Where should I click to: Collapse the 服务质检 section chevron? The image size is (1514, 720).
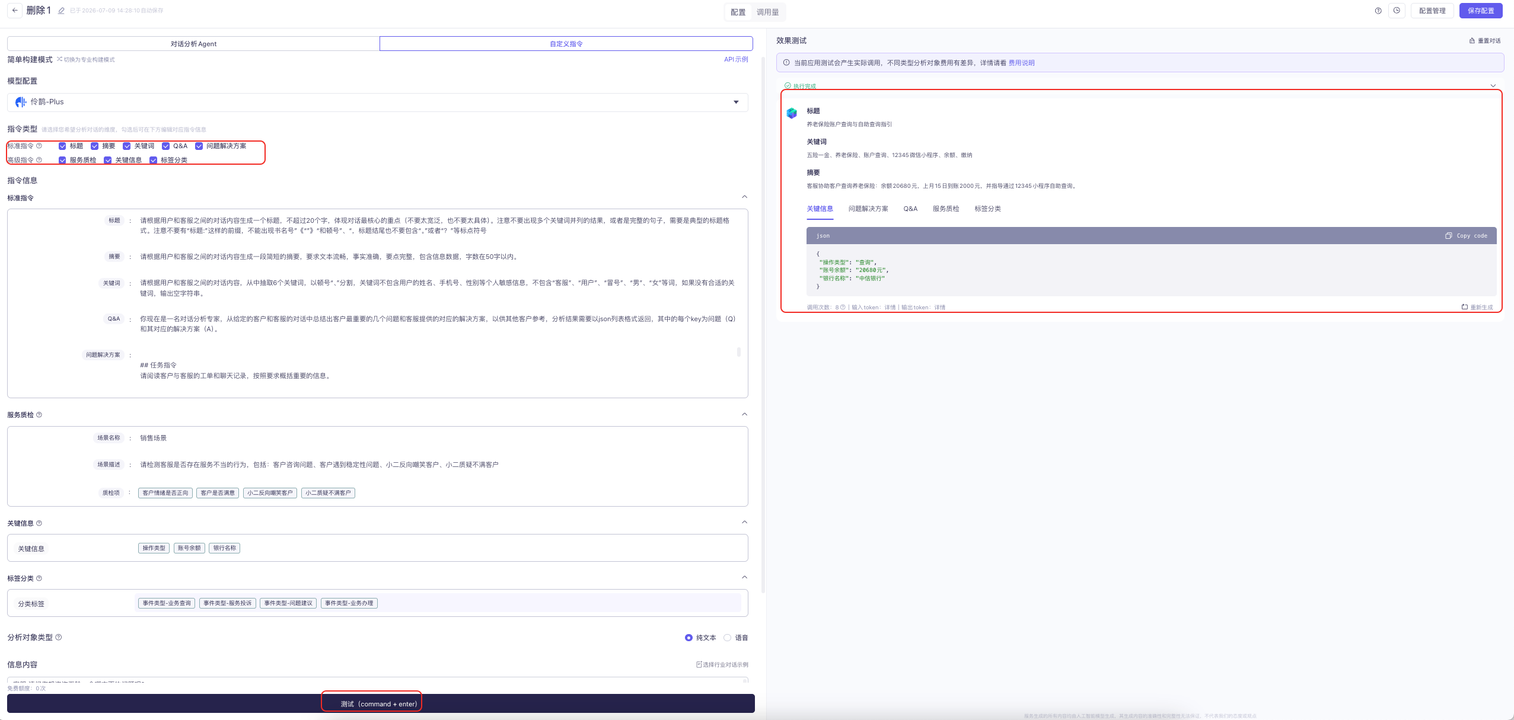pyautogui.click(x=745, y=414)
